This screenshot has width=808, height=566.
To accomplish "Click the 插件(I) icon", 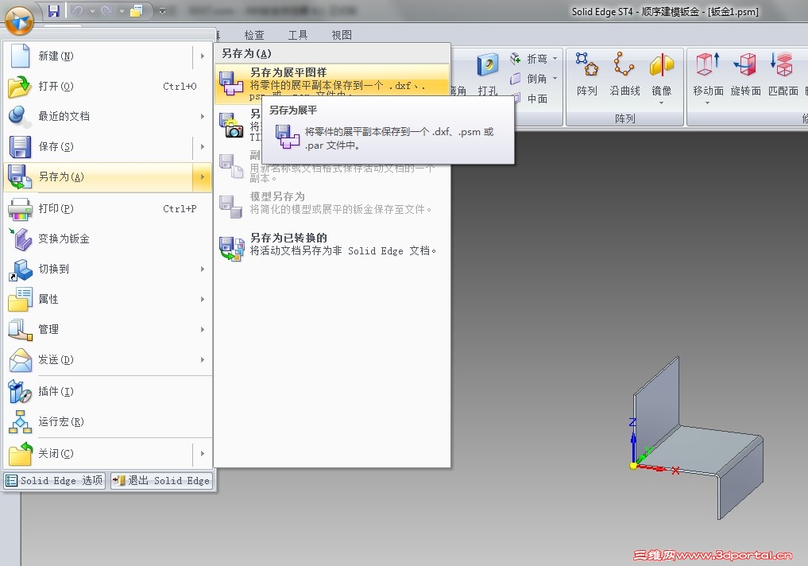I will [20, 391].
